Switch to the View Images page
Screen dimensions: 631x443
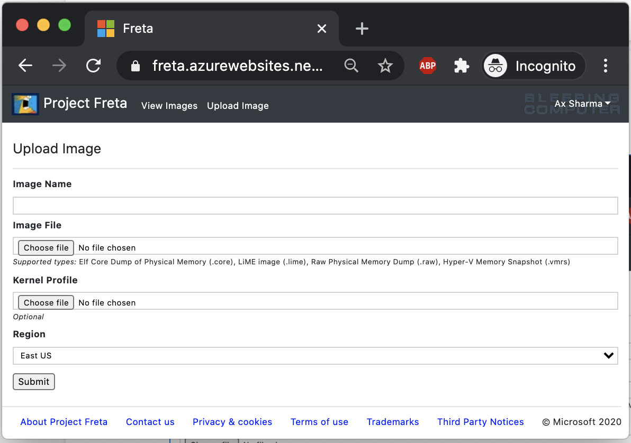tap(169, 106)
